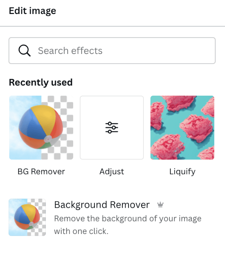Screen dimensions: 225x254
Task: Click the crown premium icon
Action: pos(160,205)
